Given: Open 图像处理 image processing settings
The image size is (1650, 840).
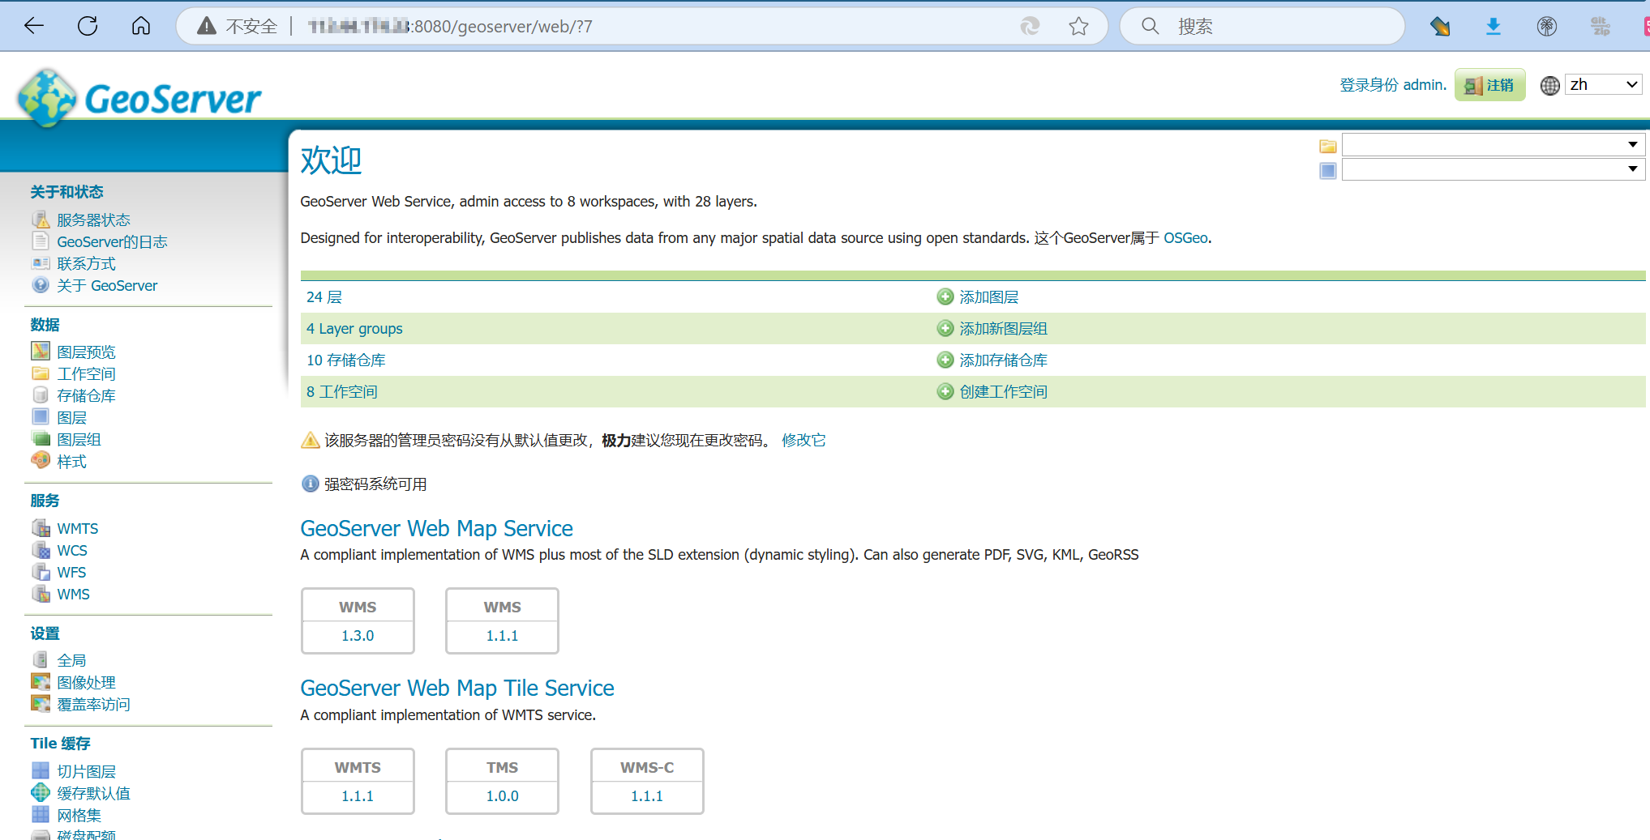Looking at the screenshot, I should (87, 682).
